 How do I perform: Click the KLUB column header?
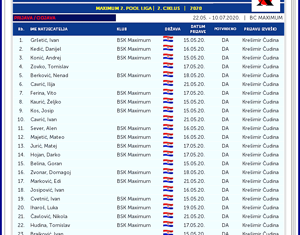tap(122, 29)
